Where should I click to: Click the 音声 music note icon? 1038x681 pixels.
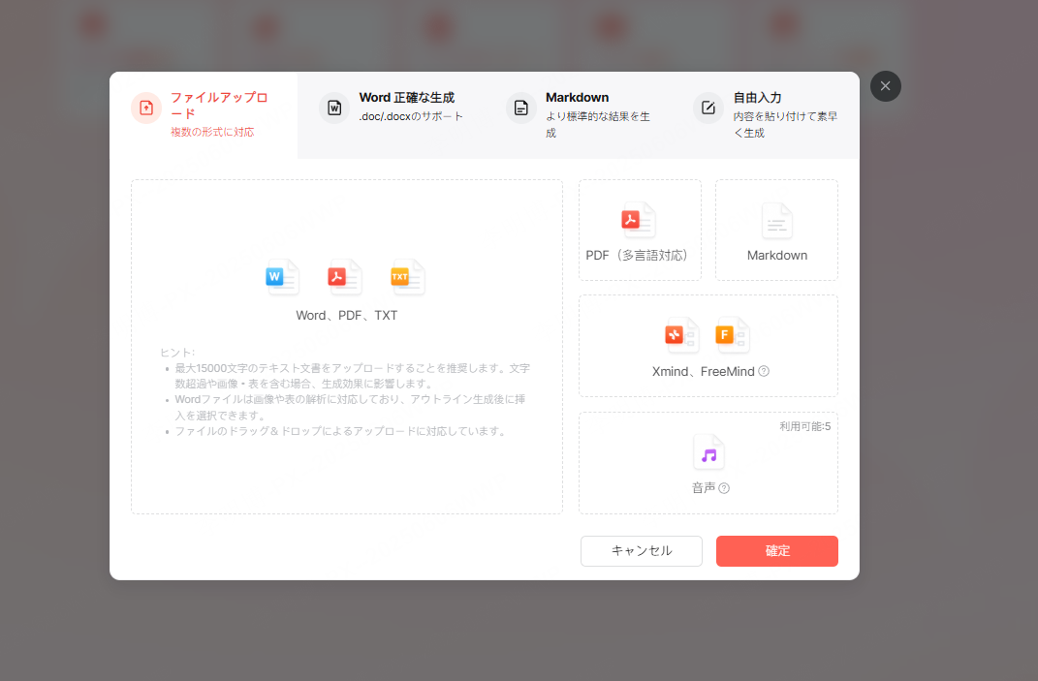[708, 451]
